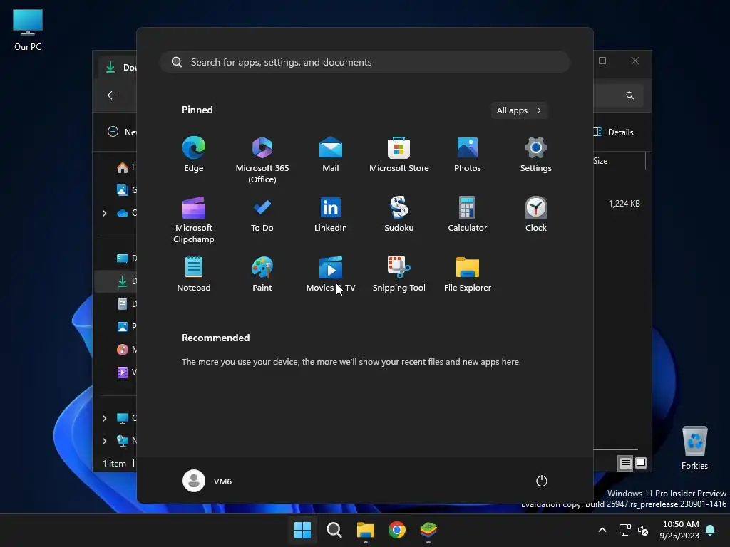Image resolution: width=730 pixels, height=547 pixels.
Task: Click the muted volume tray icon
Action: tap(643, 530)
